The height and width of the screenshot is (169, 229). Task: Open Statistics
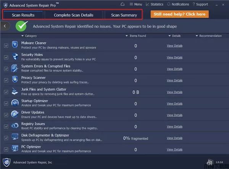point(155,4)
